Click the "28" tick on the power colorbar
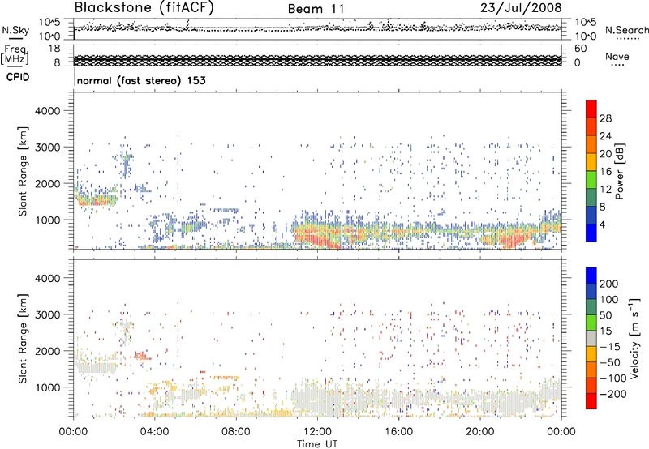Image resolution: width=649 pixels, height=449 pixels. [605, 118]
